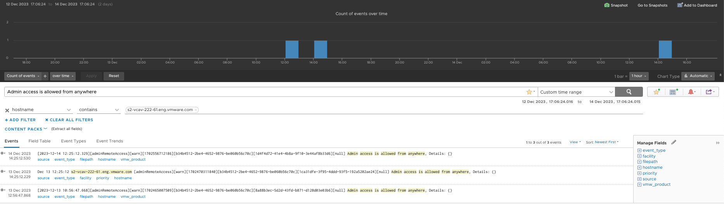Click the blue histogram bar near 14 Dec 14:00
Image resolution: width=724 pixels, height=204 pixels.
pyautogui.click(x=665, y=49)
